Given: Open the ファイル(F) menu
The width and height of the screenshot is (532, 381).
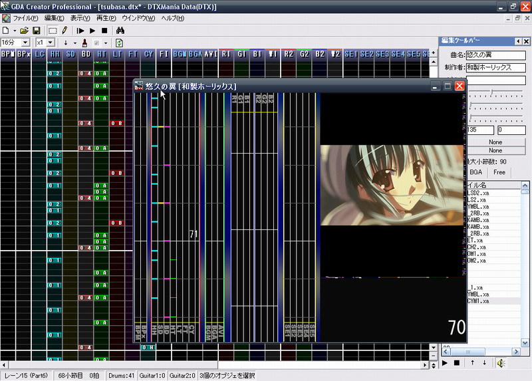Looking at the screenshot, I should (25, 18).
